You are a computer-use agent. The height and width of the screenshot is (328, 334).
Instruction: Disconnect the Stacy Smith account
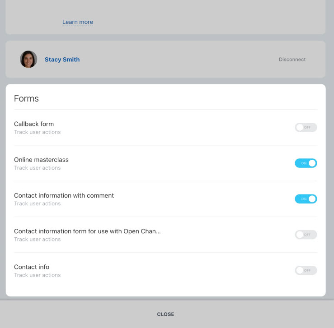click(292, 60)
